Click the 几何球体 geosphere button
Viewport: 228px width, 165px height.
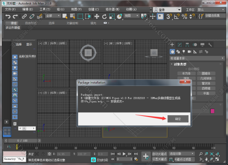[x=206, y=78]
